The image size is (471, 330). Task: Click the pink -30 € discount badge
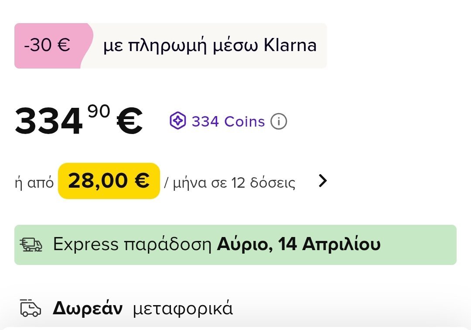(47, 45)
